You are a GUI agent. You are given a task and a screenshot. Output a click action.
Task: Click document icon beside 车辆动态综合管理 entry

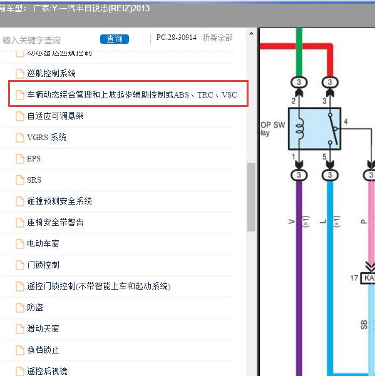(x=20, y=95)
